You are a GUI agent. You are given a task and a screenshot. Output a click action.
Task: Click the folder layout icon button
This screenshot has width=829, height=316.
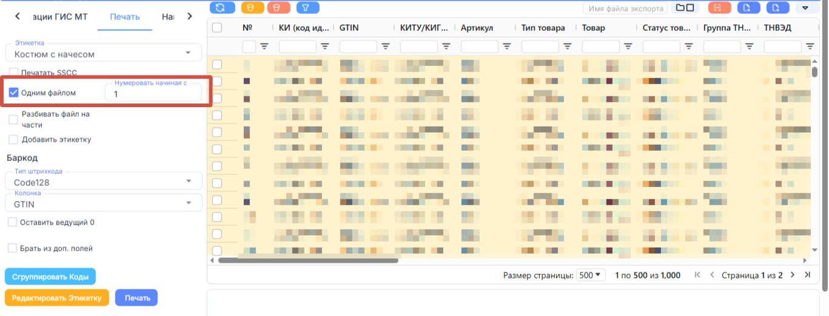[x=685, y=8]
